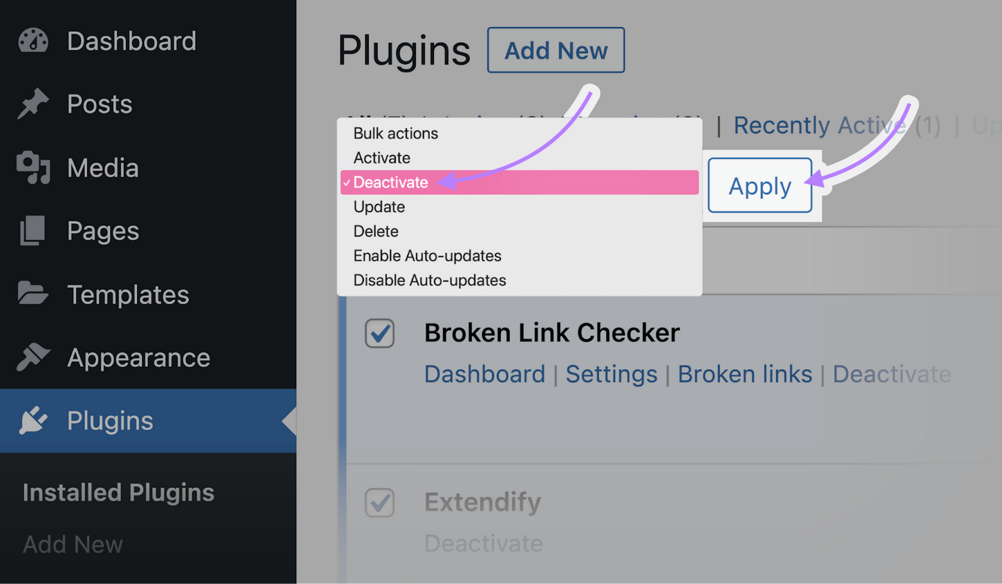Viewport: 1002px width, 584px height.
Task: Click the Dashboard gauge icon
Action: coord(33,41)
